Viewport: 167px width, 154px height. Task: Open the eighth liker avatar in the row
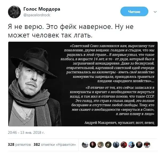tap(139, 145)
